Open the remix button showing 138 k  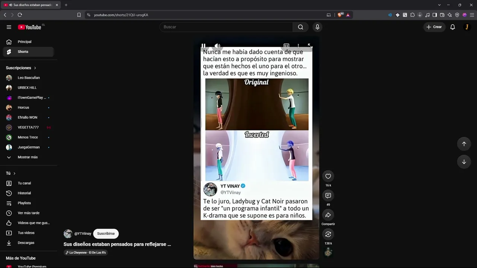pyautogui.click(x=328, y=234)
